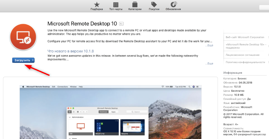Click the WS2016 thumbnail in the preview
The height and width of the screenshot is (139, 269).
[133, 127]
